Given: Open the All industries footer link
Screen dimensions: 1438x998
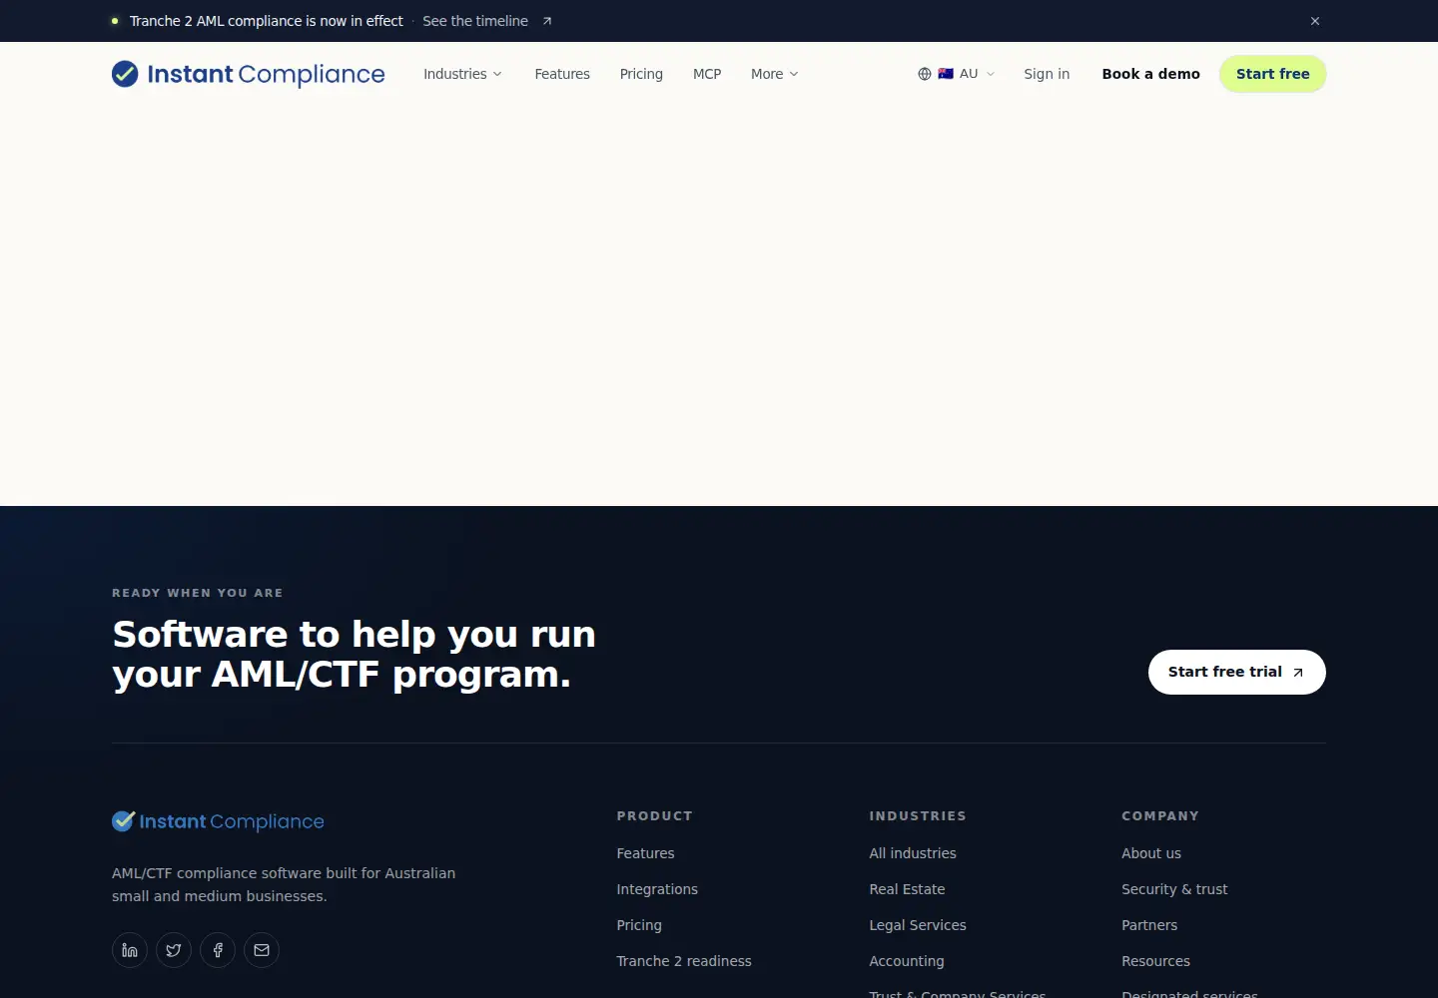Looking at the screenshot, I should (913, 853).
